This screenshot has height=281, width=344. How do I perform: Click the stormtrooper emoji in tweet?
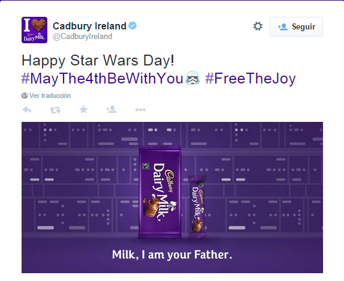[192, 78]
